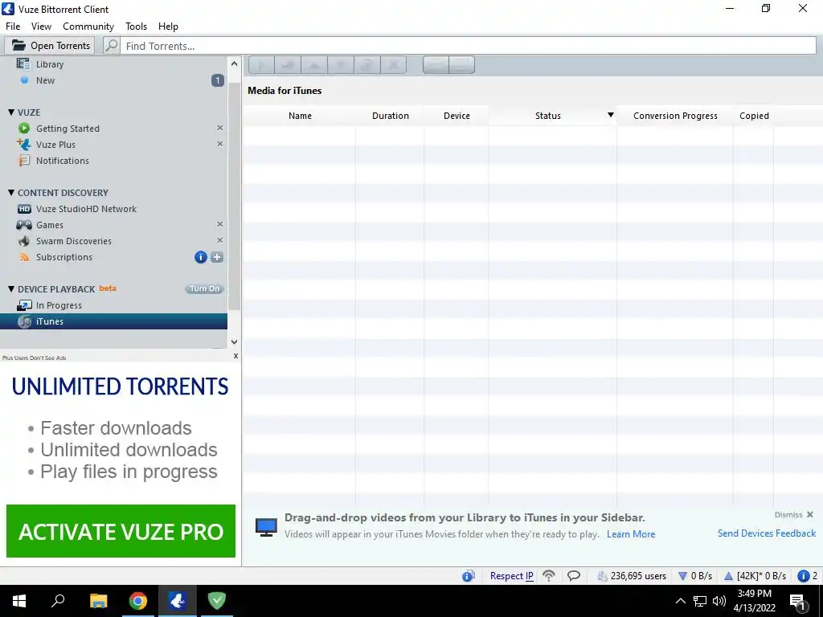Collapse the DEVICE PLAYBACK section

pos(11,289)
